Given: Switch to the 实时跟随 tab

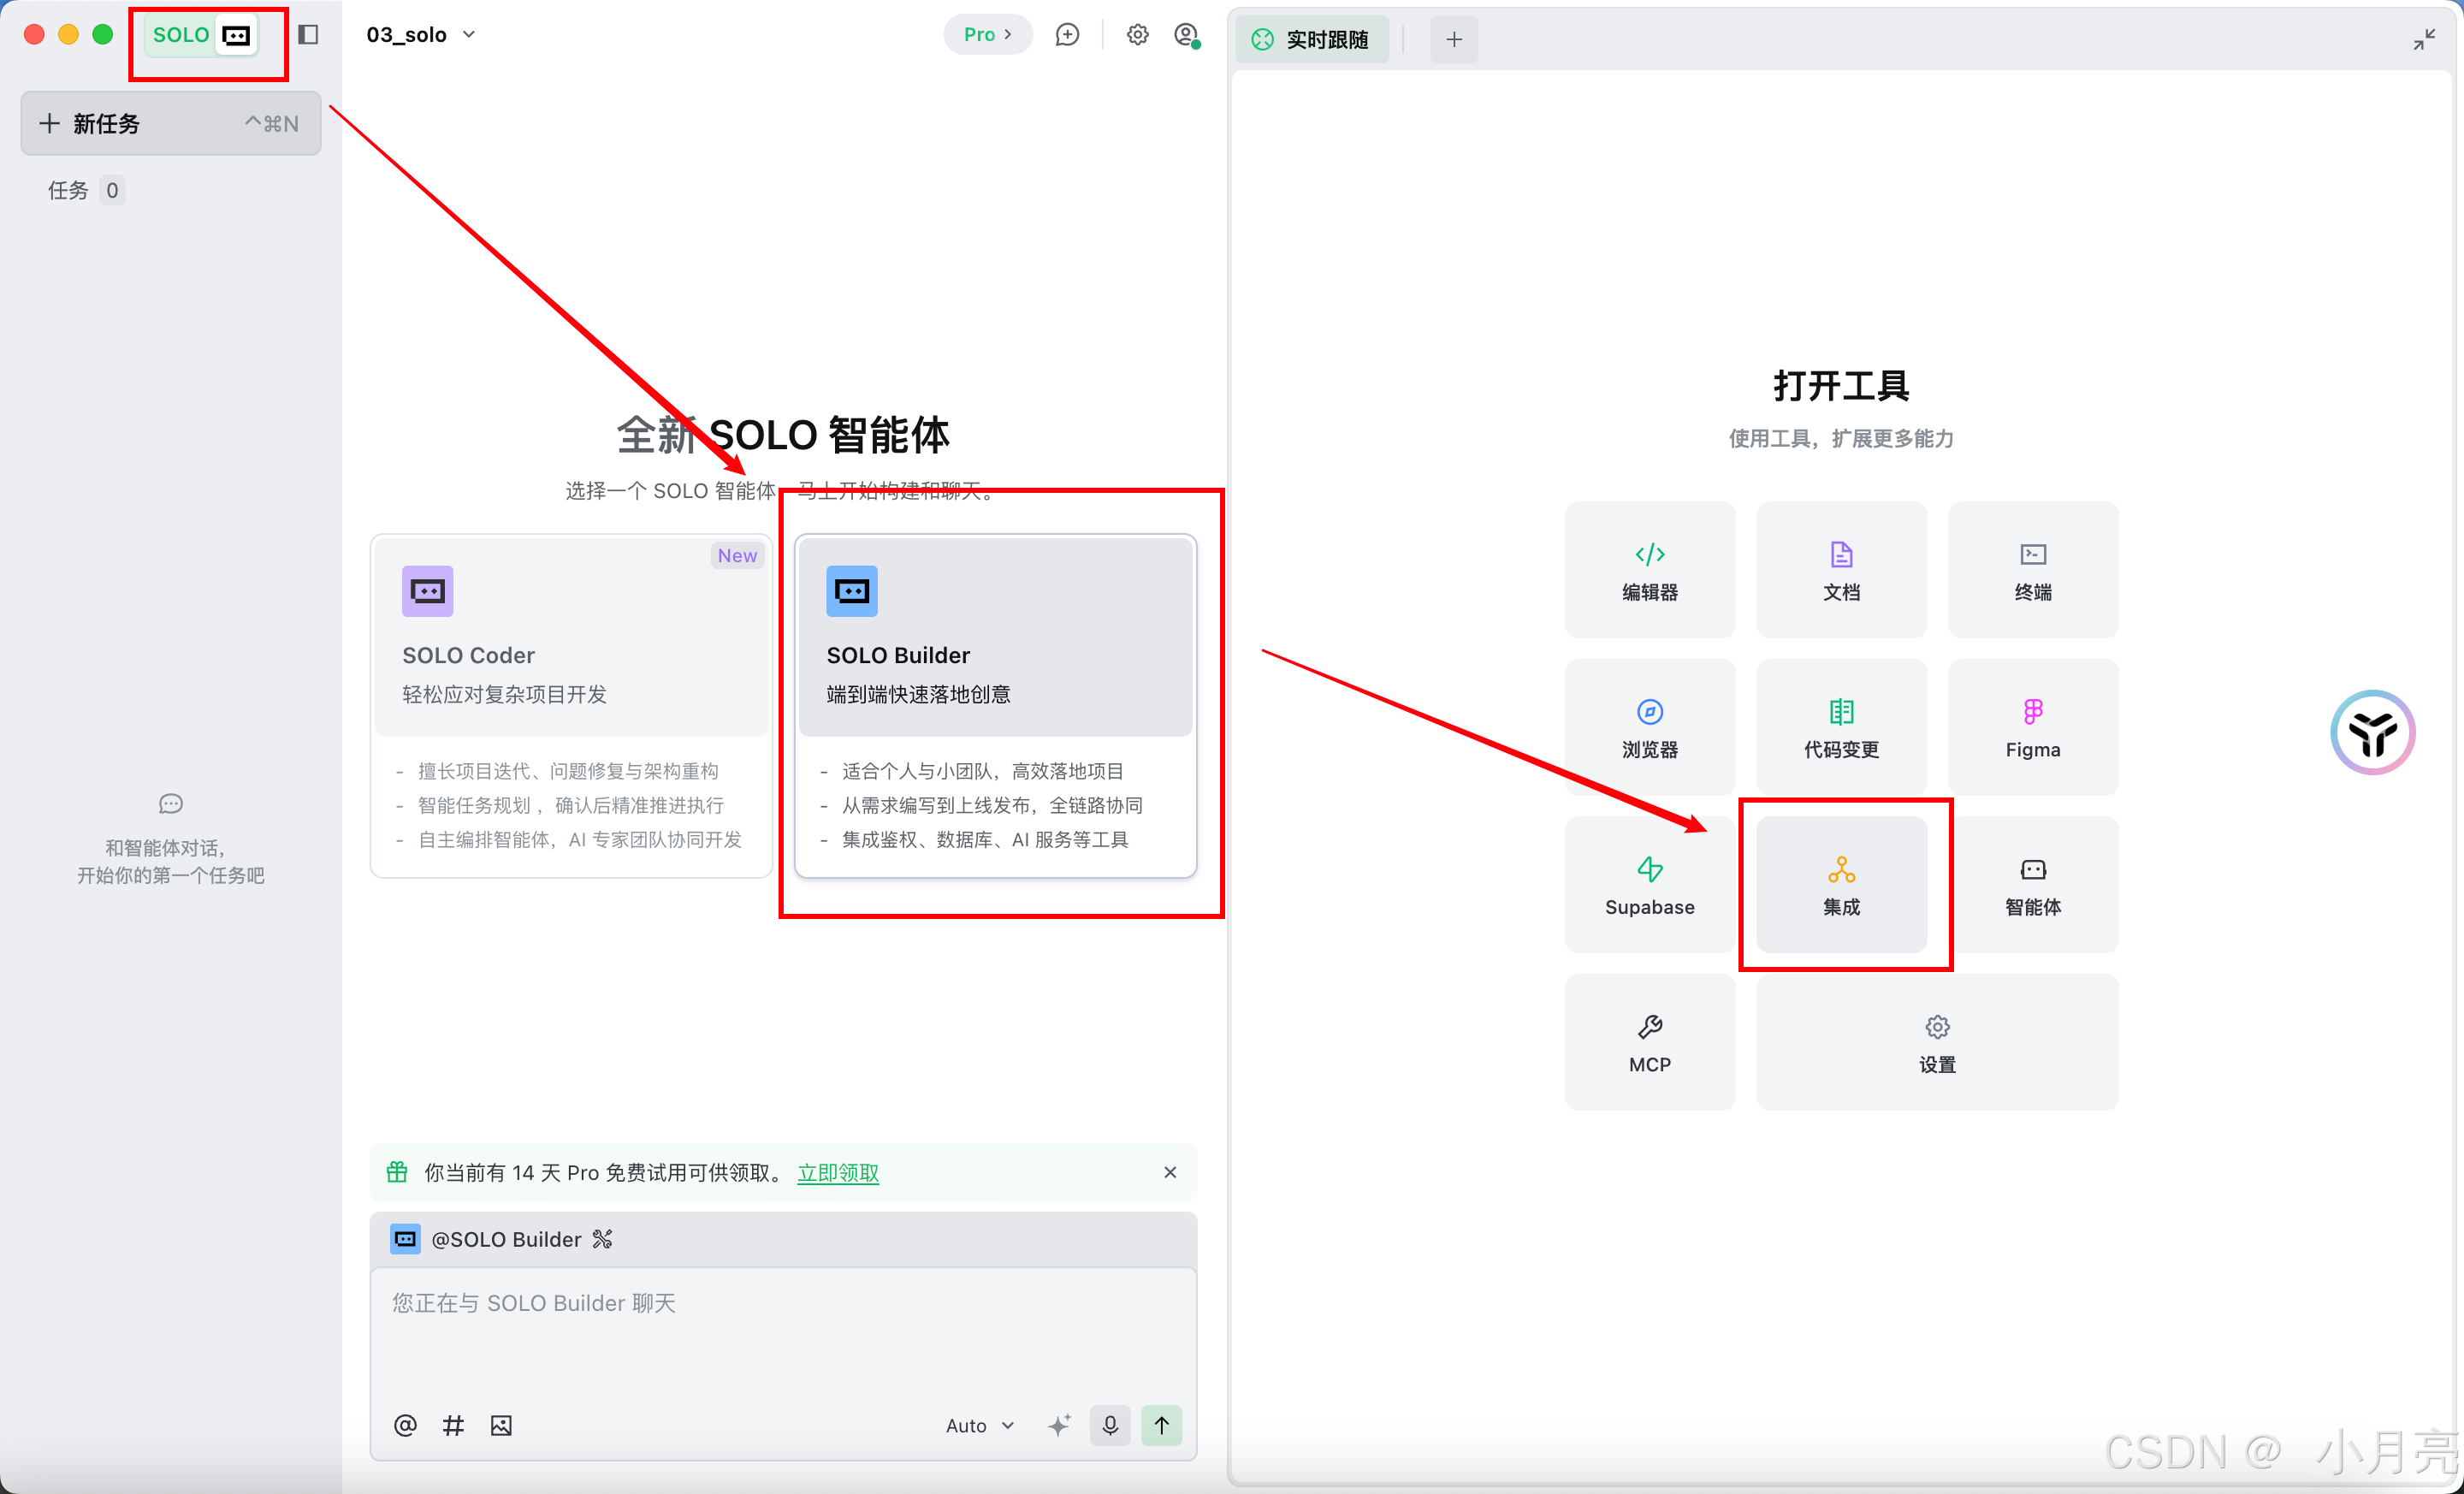Looking at the screenshot, I should 1311,39.
